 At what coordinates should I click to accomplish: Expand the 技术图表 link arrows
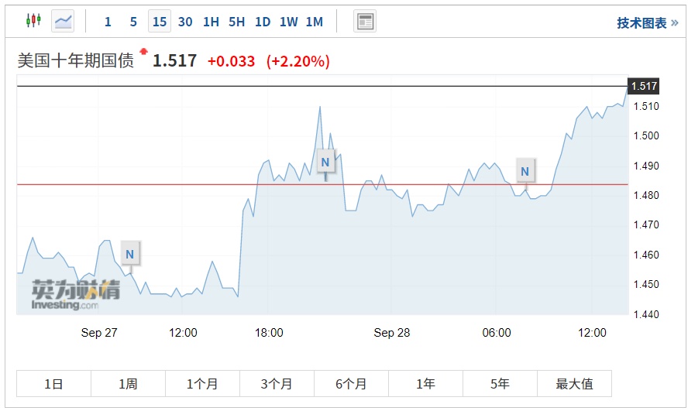[x=674, y=22]
